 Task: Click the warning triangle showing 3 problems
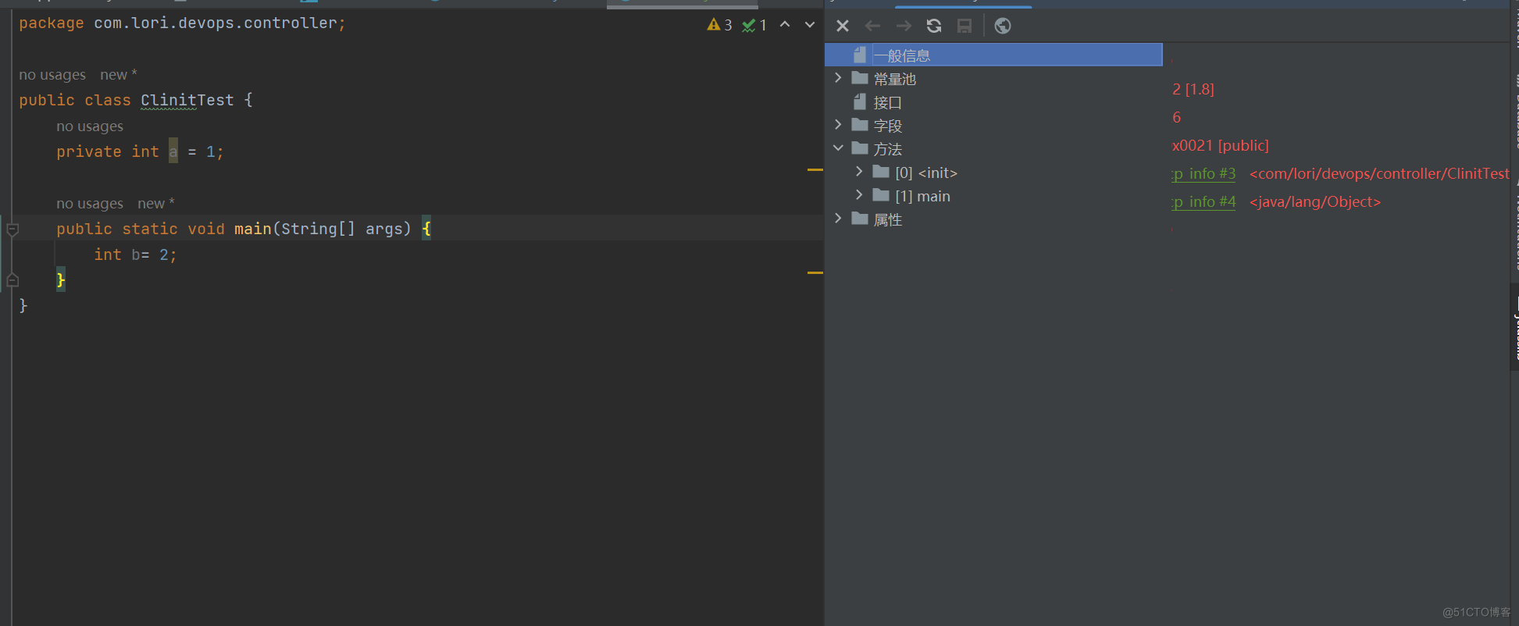pyautogui.click(x=719, y=25)
